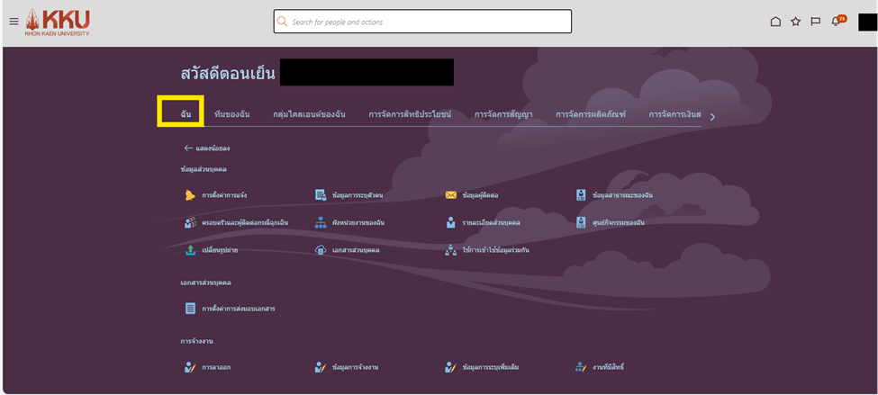
Task: Open the hamburger navigation menu
Action: click(x=14, y=22)
